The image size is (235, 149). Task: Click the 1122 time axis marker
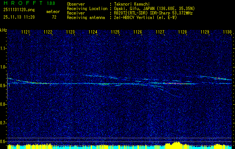point(48,32)
